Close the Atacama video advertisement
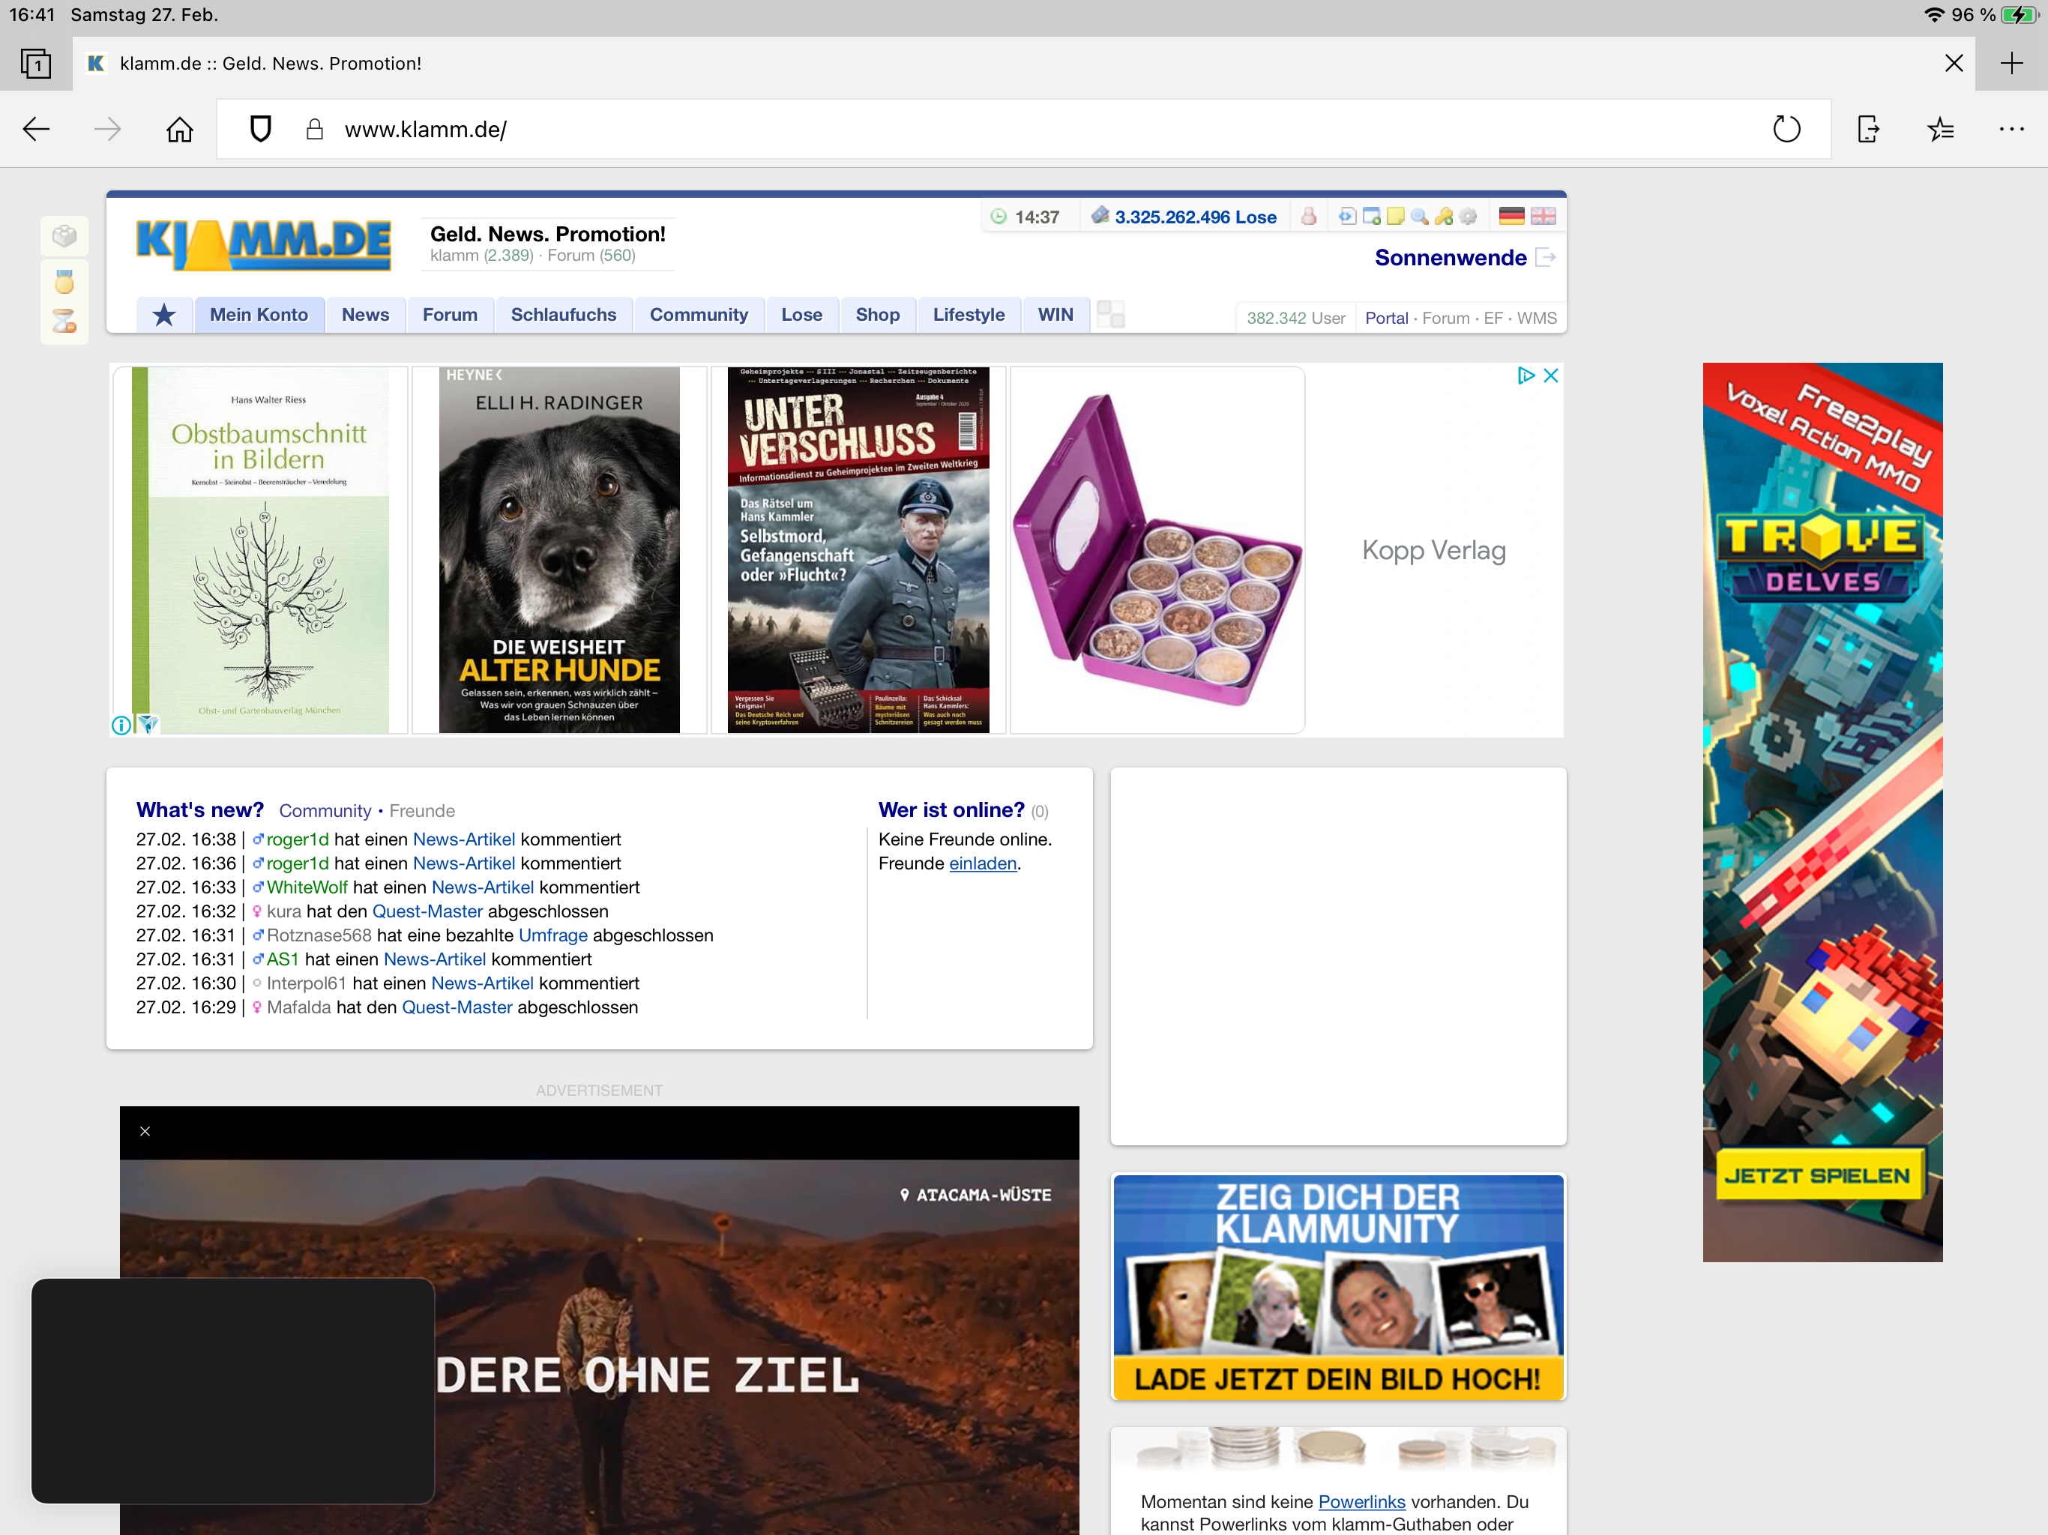This screenshot has width=2048, height=1535. (145, 1131)
